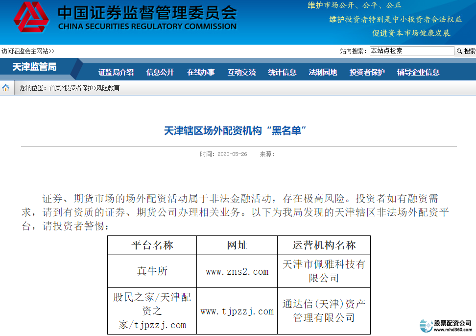Open the 投资者保护 menu
The width and height of the screenshot is (476, 336).
[367, 72]
